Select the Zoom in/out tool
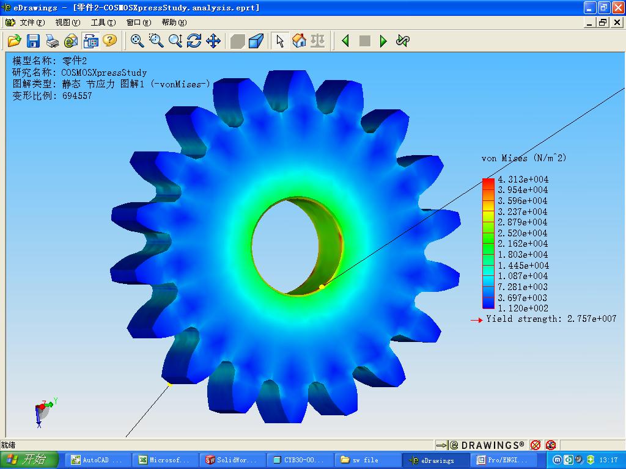626x469 pixels. click(x=175, y=41)
